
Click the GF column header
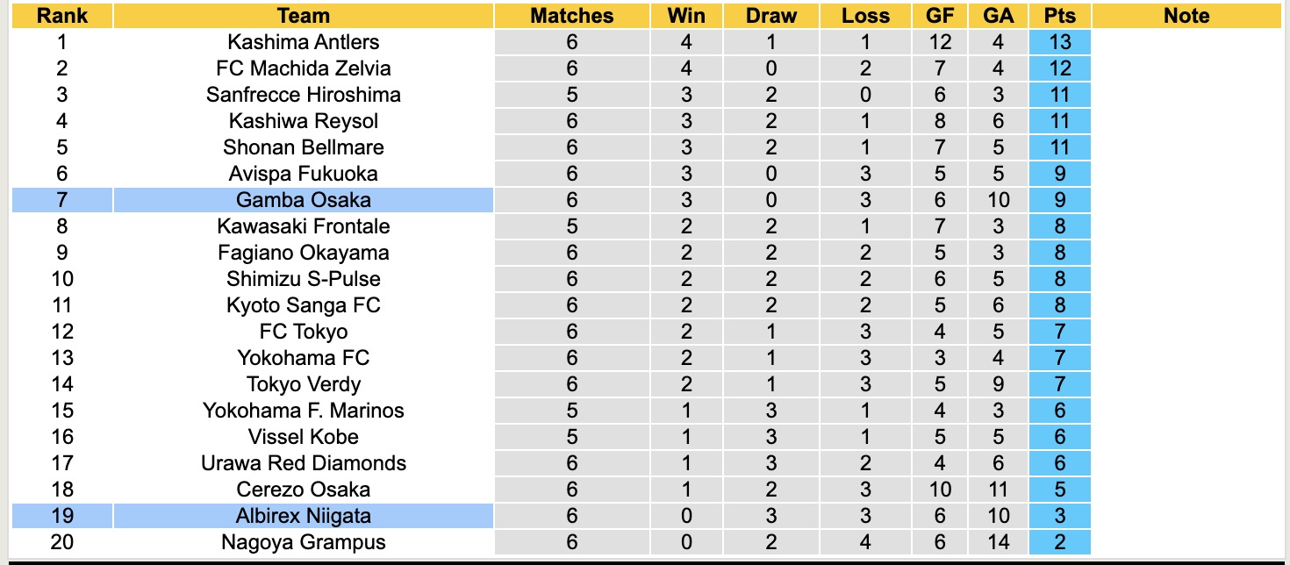940,16
